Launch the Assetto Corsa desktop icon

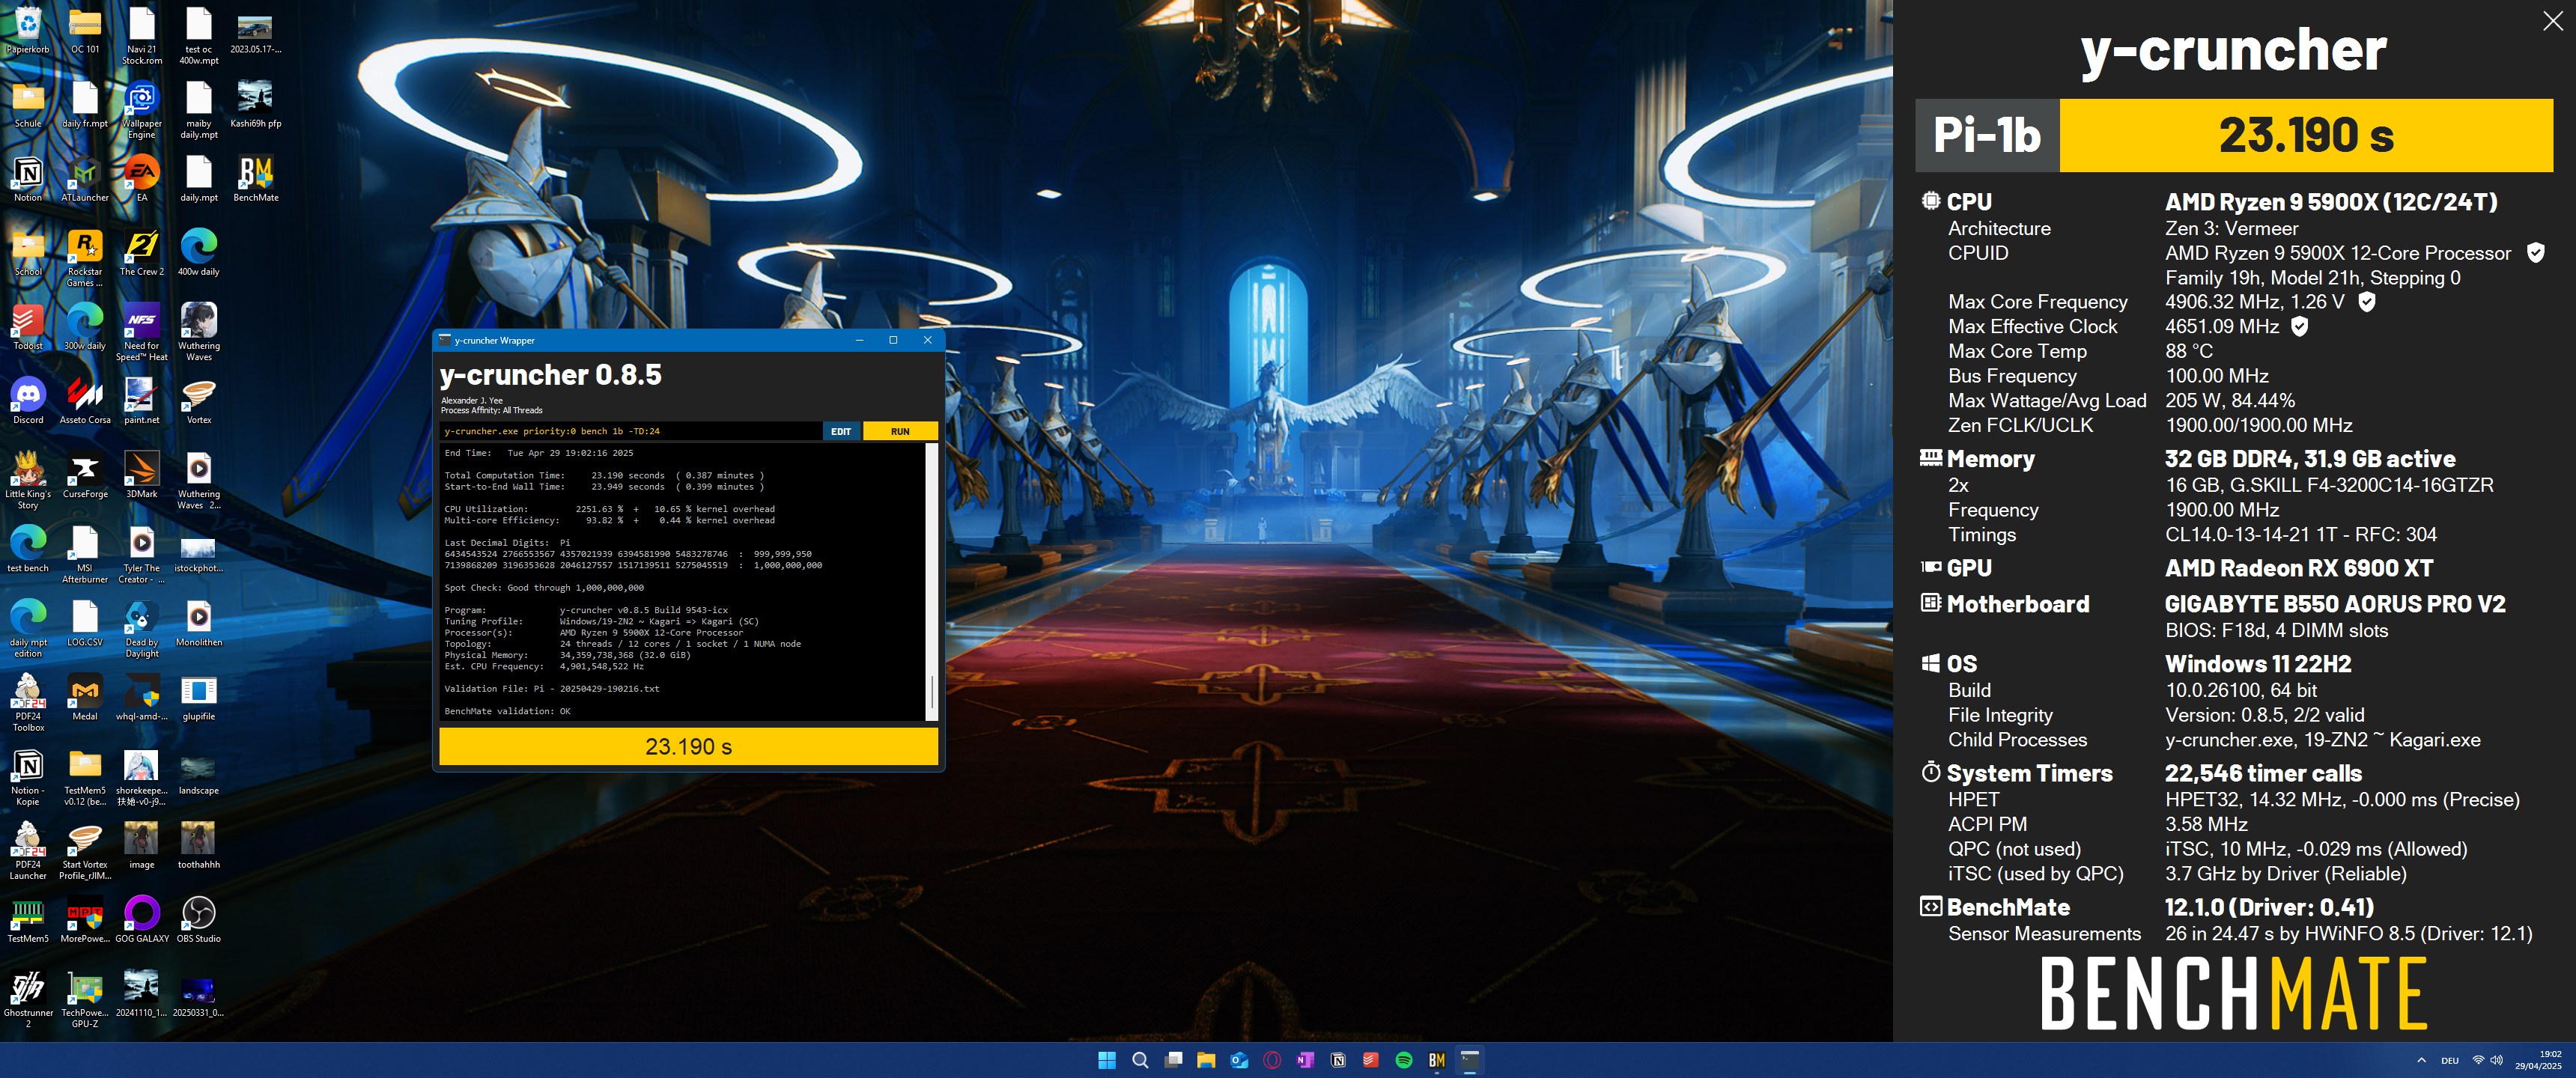(85, 401)
